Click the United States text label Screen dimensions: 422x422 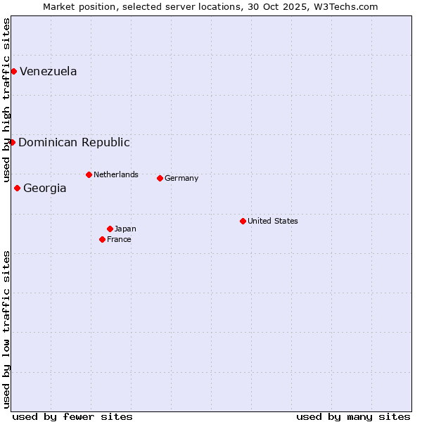pyautogui.click(x=273, y=221)
